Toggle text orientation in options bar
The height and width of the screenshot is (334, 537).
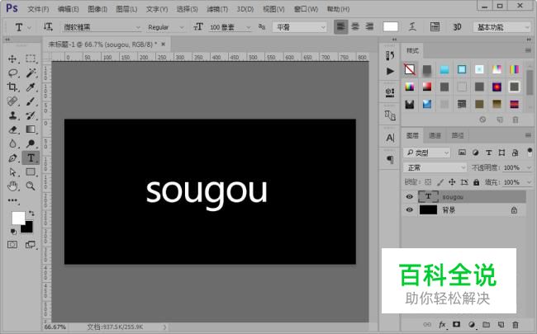(x=48, y=26)
